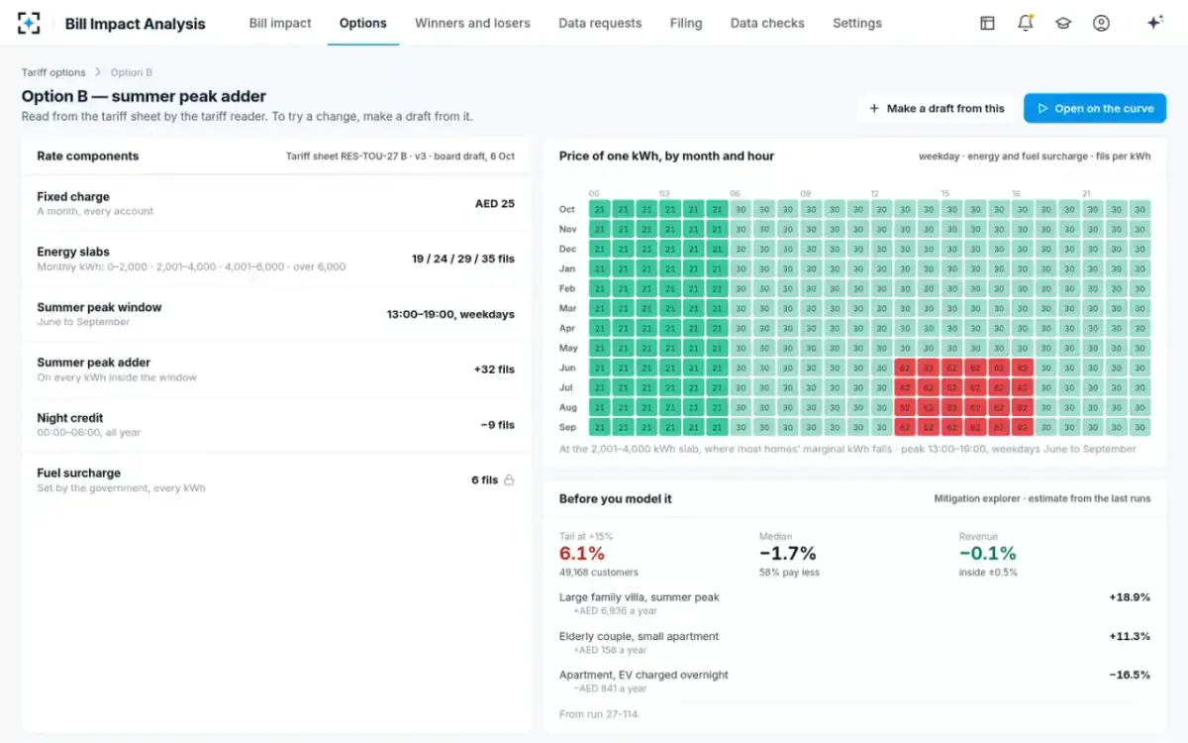The image size is (1188, 743).
Task: Select the first red June peak cell
Action: [x=905, y=368]
